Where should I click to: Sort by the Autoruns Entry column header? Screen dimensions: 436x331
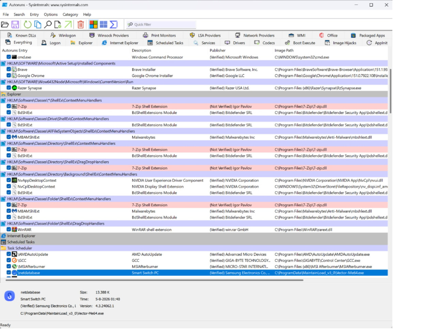[65, 50]
